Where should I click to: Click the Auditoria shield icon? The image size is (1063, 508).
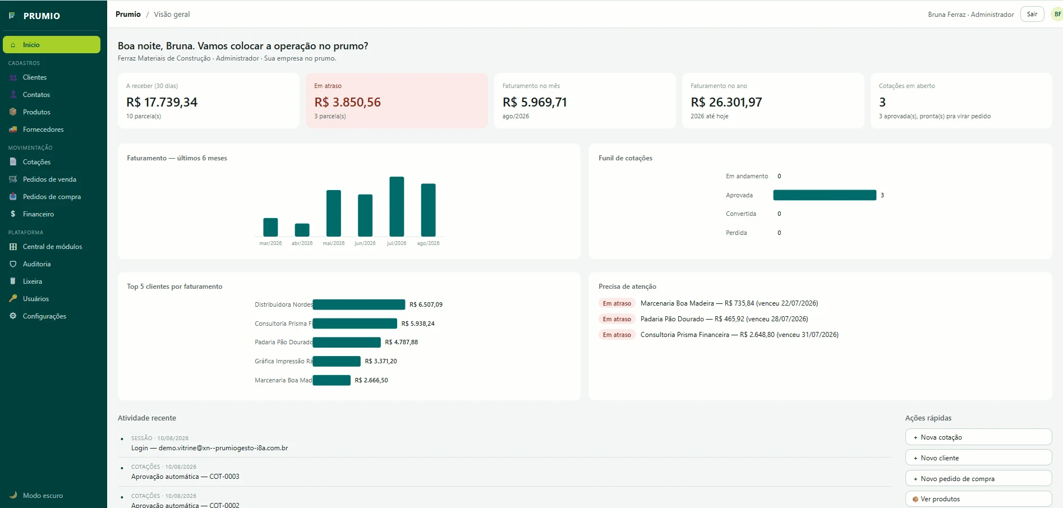(13, 264)
